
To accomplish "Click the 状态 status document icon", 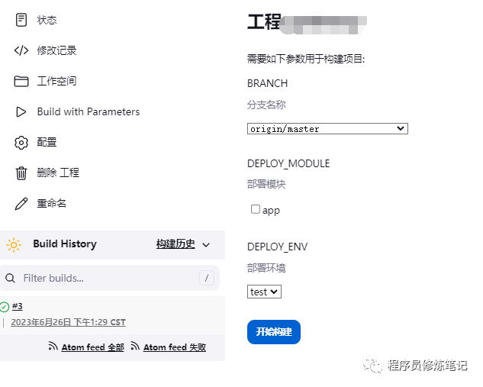I will pos(21,20).
